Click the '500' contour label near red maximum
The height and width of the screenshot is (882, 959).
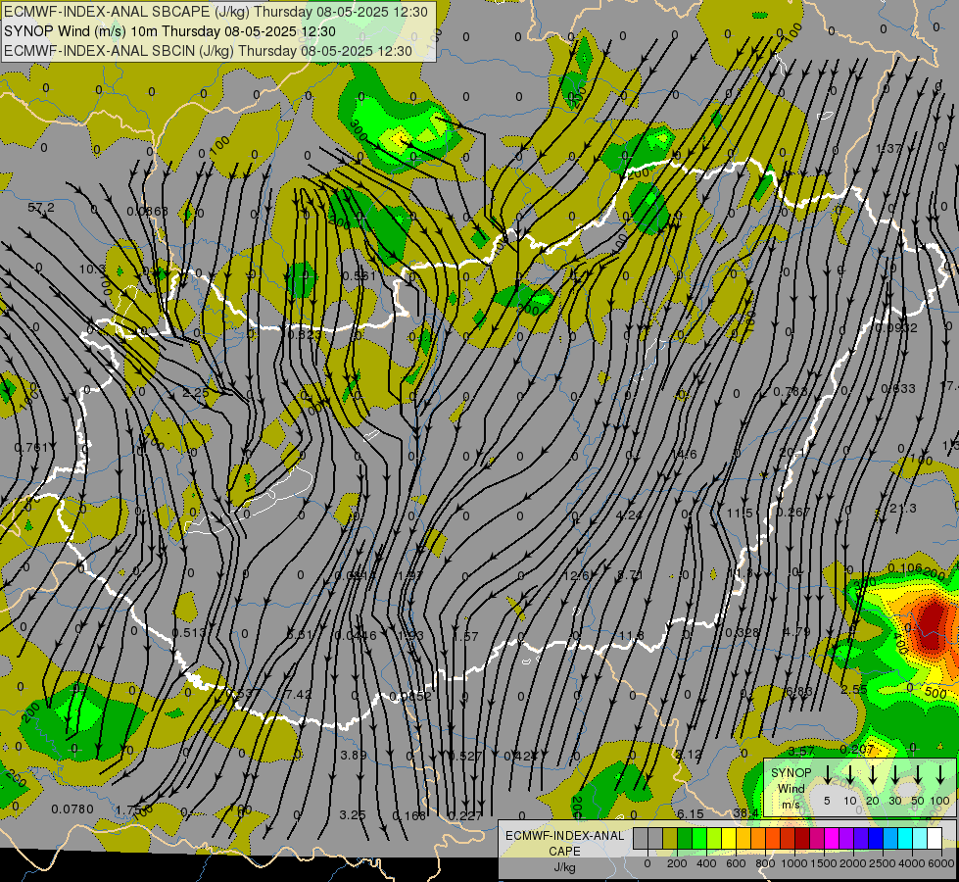coord(935,694)
